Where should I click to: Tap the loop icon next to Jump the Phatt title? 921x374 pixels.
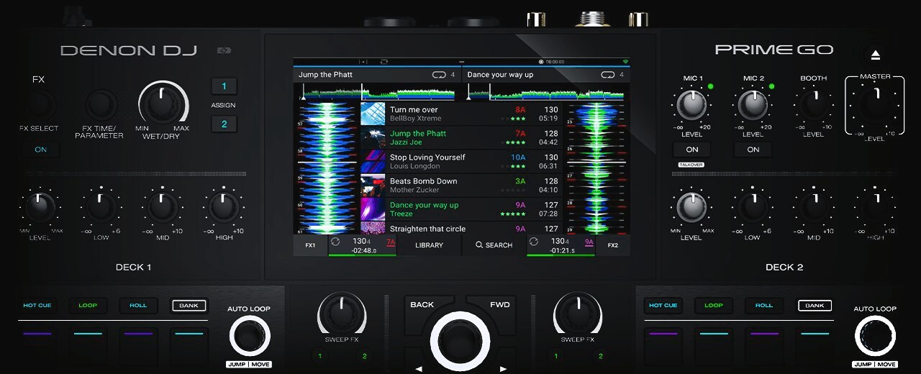[439, 75]
